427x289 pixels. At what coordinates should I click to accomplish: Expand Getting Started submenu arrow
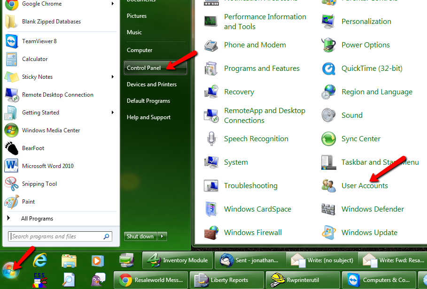[113, 113]
